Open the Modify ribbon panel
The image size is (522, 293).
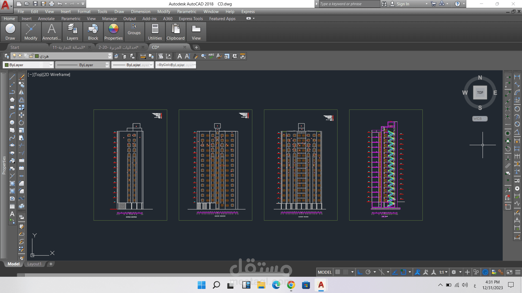[x=31, y=32]
